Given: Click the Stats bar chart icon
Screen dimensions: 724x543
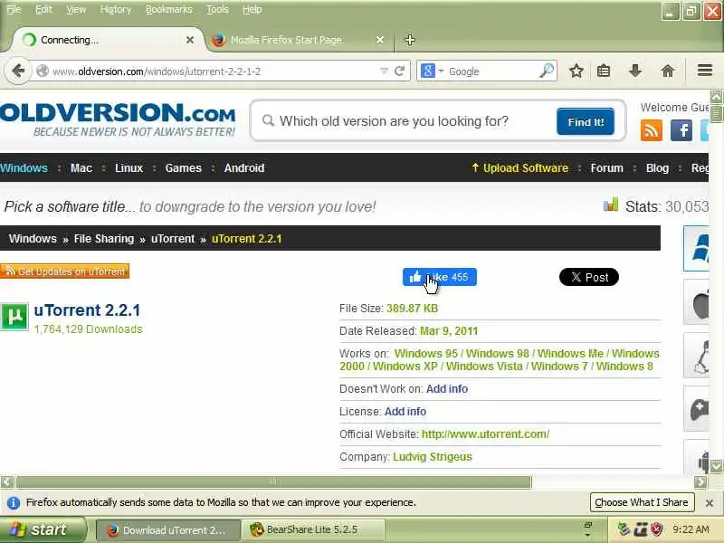Looking at the screenshot, I should tap(610, 205).
